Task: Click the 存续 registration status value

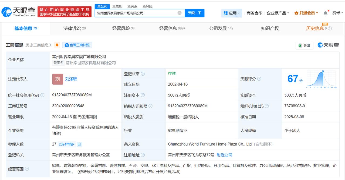Action: 172,73
